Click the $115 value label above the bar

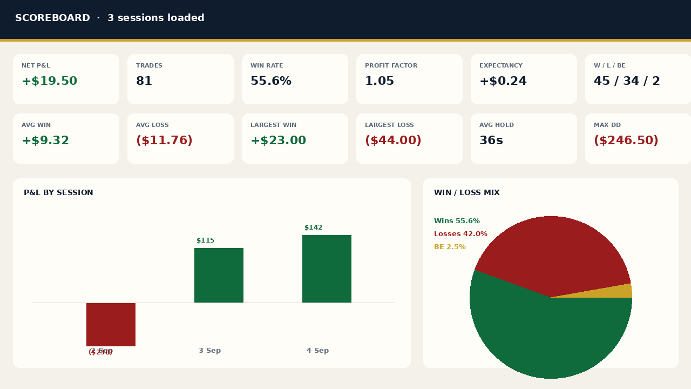(205, 240)
